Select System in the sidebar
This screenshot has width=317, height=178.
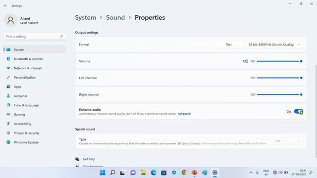[35, 49]
